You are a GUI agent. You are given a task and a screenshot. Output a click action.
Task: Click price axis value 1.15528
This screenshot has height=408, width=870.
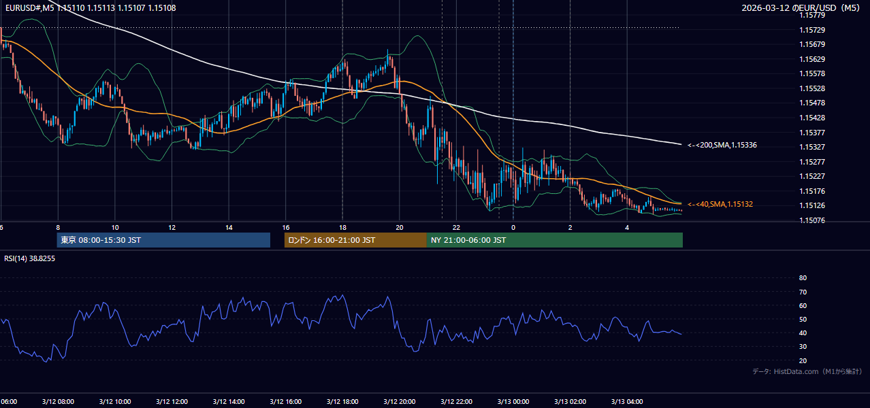[x=812, y=88]
